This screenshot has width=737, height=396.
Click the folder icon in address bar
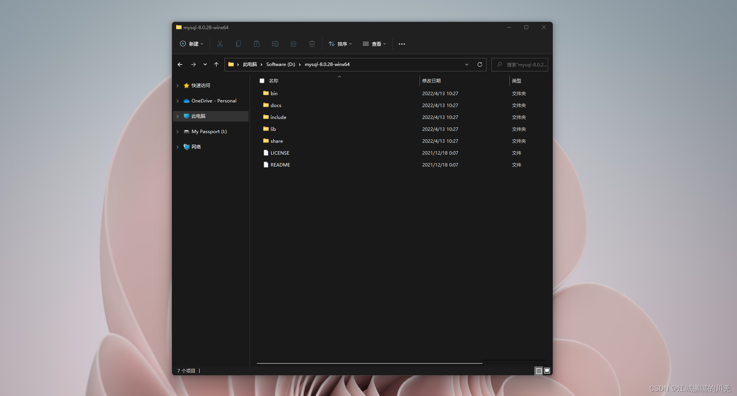point(231,64)
